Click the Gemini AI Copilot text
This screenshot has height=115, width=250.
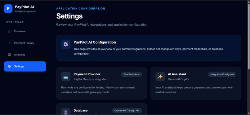(178, 79)
